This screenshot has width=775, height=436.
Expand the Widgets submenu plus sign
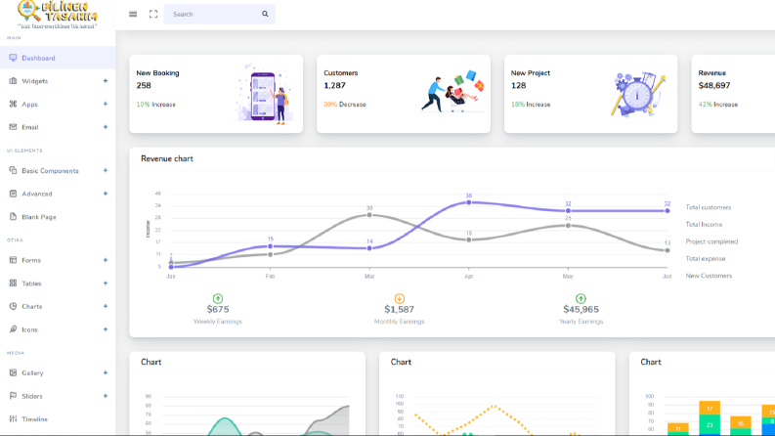pos(106,81)
